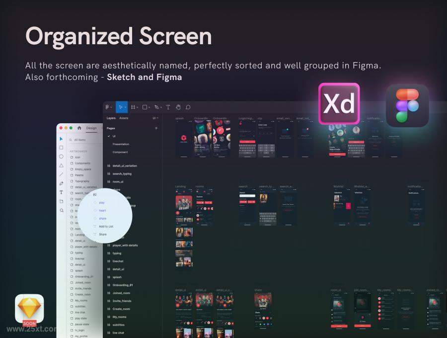Select the pen tool in Sketch sidebar

[61, 183]
